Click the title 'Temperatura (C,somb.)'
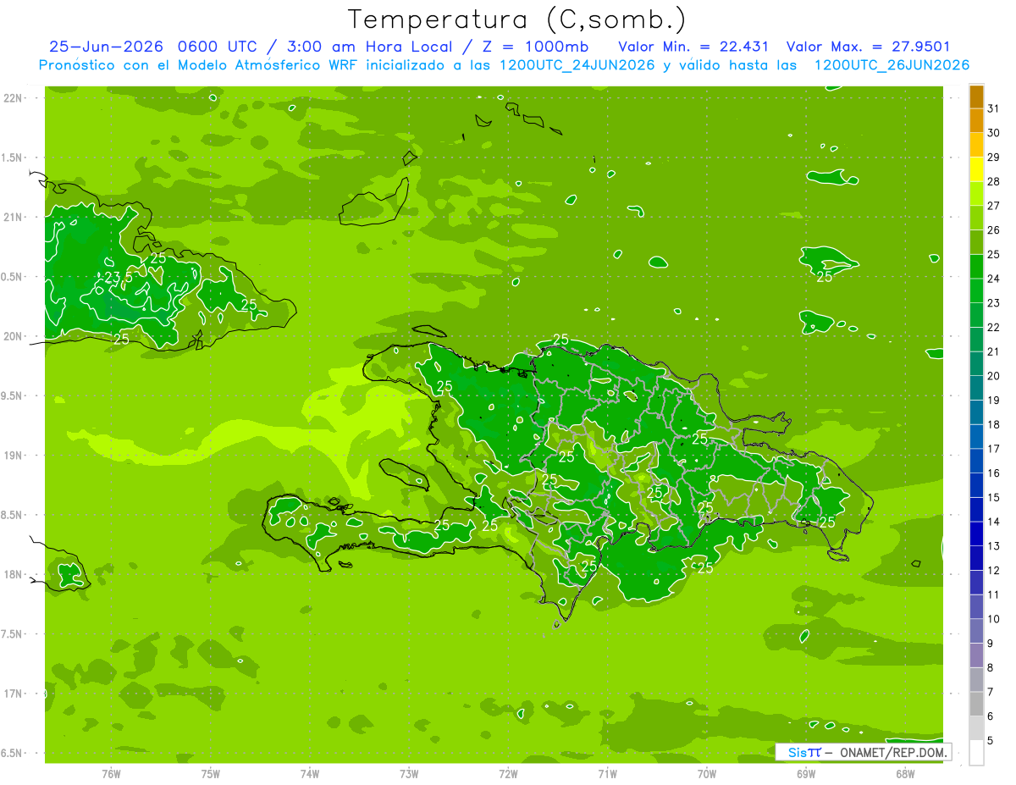 [x=516, y=19]
